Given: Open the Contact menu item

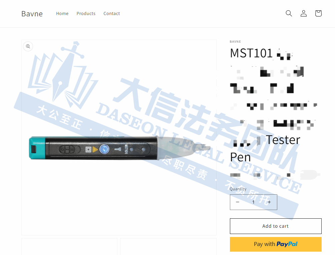Looking at the screenshot, I should 111,14.
